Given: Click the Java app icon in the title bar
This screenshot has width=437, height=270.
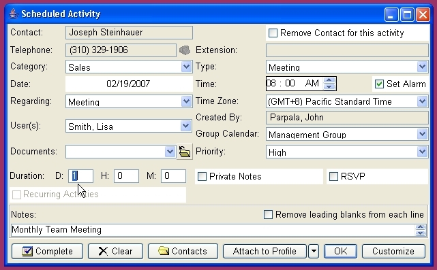Looking at the screenshot, I should click(x=13, y=14).
